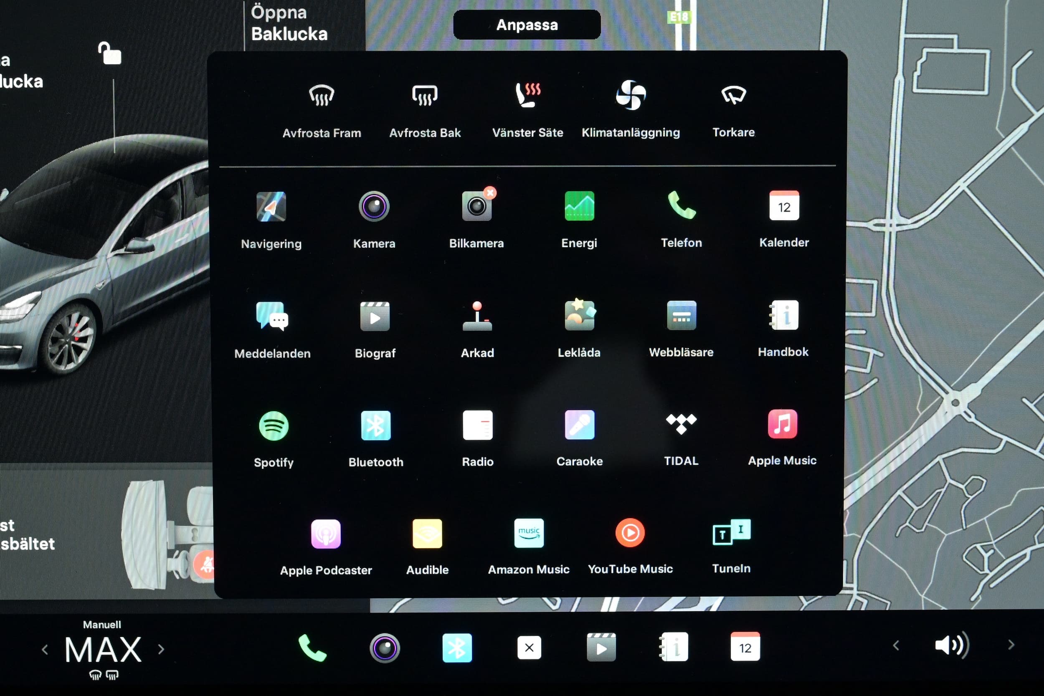Screen dimensions: 1044x696
Task: Open the Bluetooth app in the grid
Action: (x=376, y=426)
